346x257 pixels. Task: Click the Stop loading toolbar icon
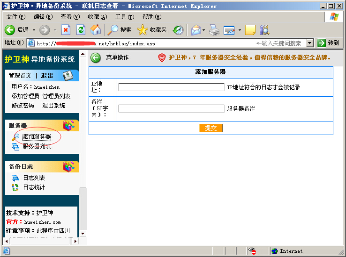pos(66,30)
